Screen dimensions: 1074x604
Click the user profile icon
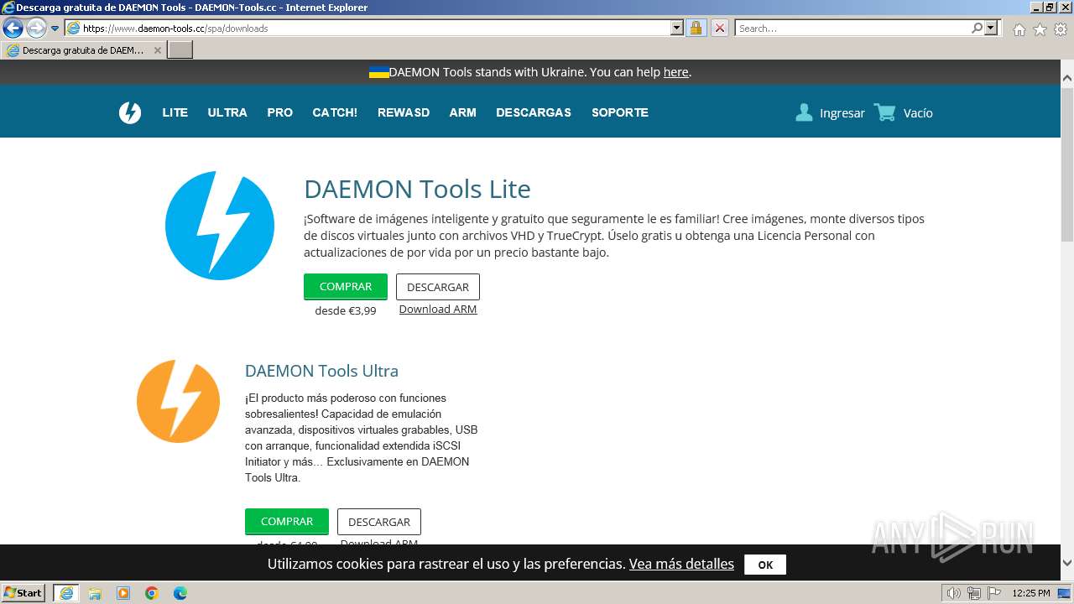(804, 112)
